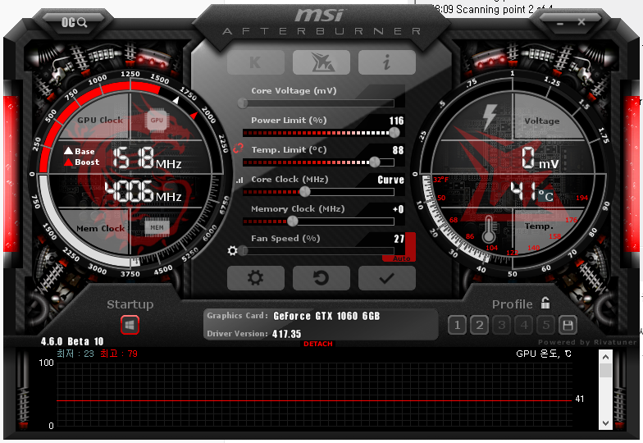
Task: Toggle the fan speed Auto button
Action: tap(402, 259)
